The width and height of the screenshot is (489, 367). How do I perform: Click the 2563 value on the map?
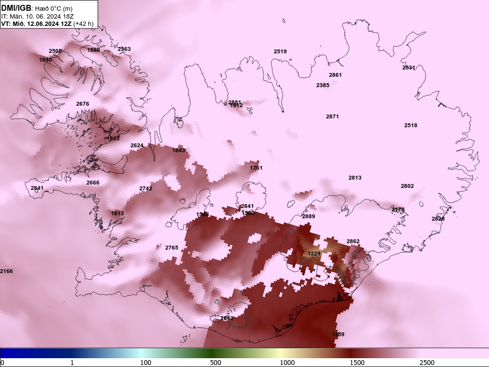[124, 49]
